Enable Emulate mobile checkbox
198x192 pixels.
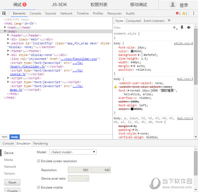pos(39,187)
